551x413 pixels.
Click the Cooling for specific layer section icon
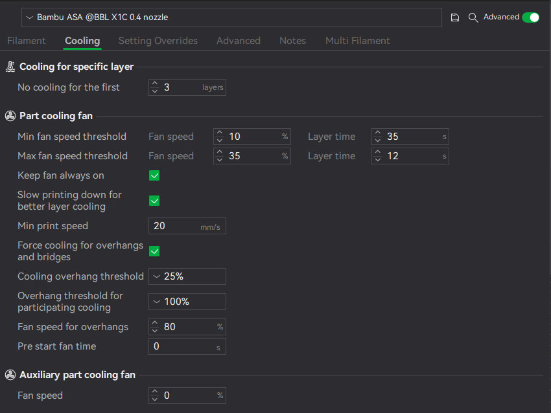coord(10,67)
